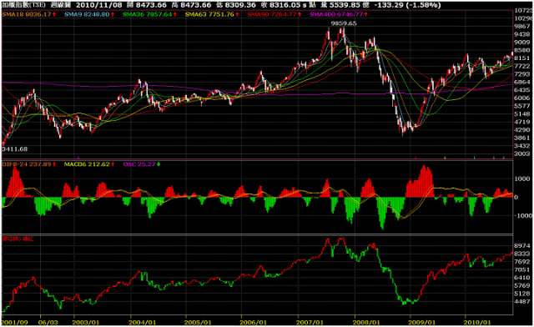Click the 2004/01 date axis label
The height and width of the screenshot is (327, 534).
click(143, 322)
